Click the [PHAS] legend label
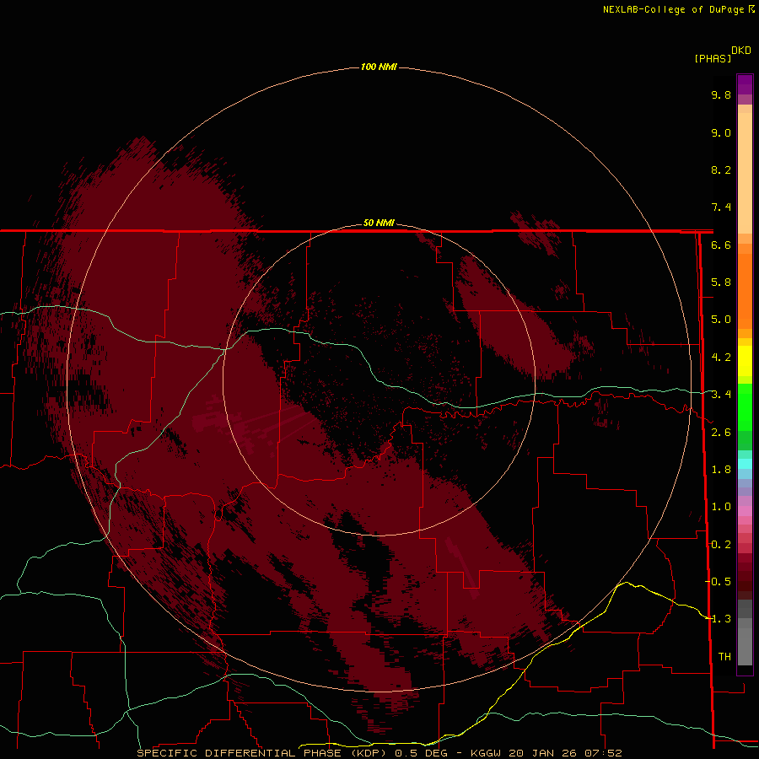 [x=713, y=58]
